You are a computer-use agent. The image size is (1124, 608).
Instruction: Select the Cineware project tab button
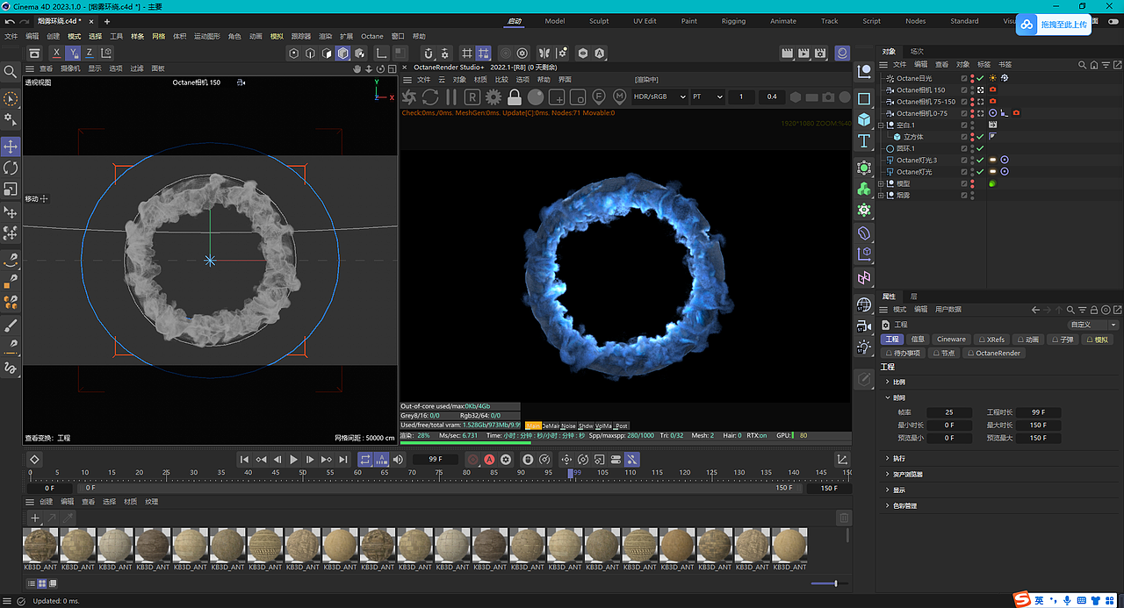point(951,339)
